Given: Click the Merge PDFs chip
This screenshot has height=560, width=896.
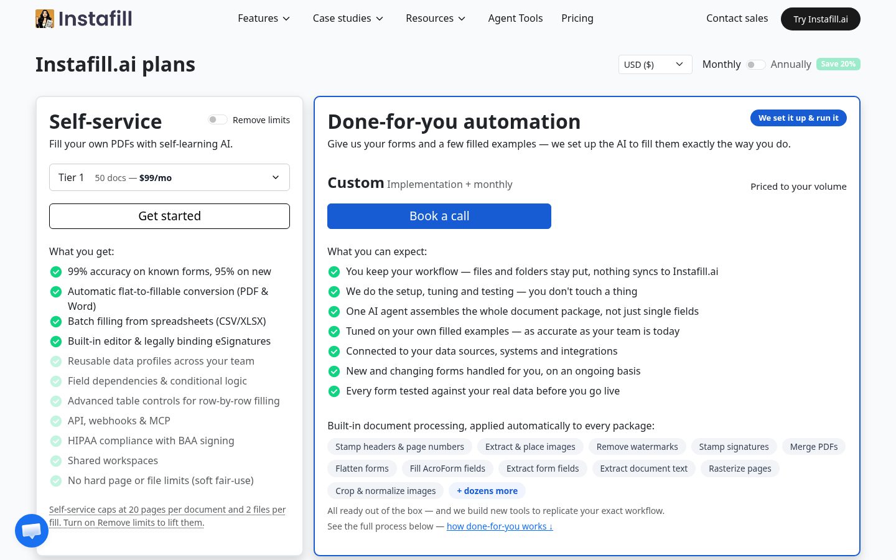Looking at the screenshot, I should pos(814,447).
